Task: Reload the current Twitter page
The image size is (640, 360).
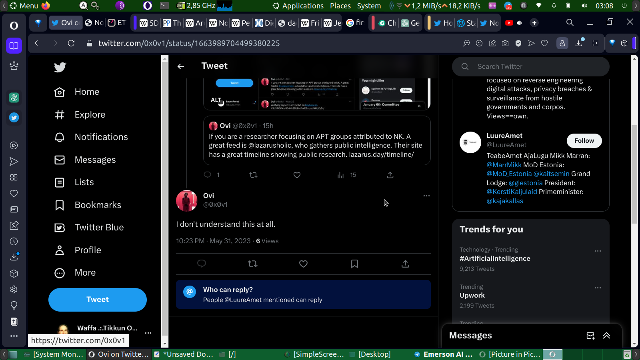Action: click(x=71, y=43)
